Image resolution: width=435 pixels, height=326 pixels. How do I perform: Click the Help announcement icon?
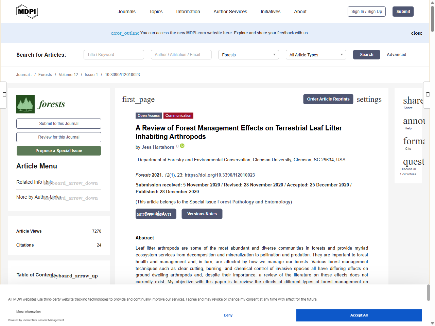(x=413, y=122)
